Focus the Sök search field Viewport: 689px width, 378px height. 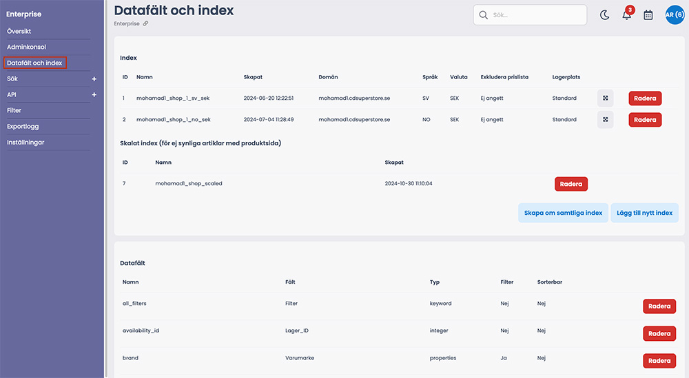click(x=530, y=15)
